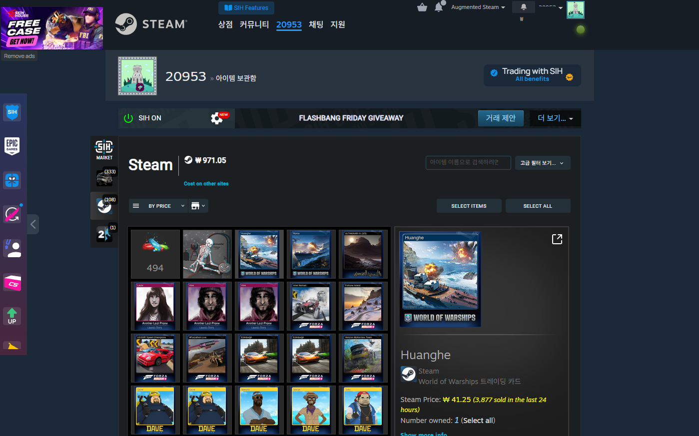Viewport: 699px width, 436px height.
Task: Switch to the Portal 2 inventory (1)
Action: 104,233
